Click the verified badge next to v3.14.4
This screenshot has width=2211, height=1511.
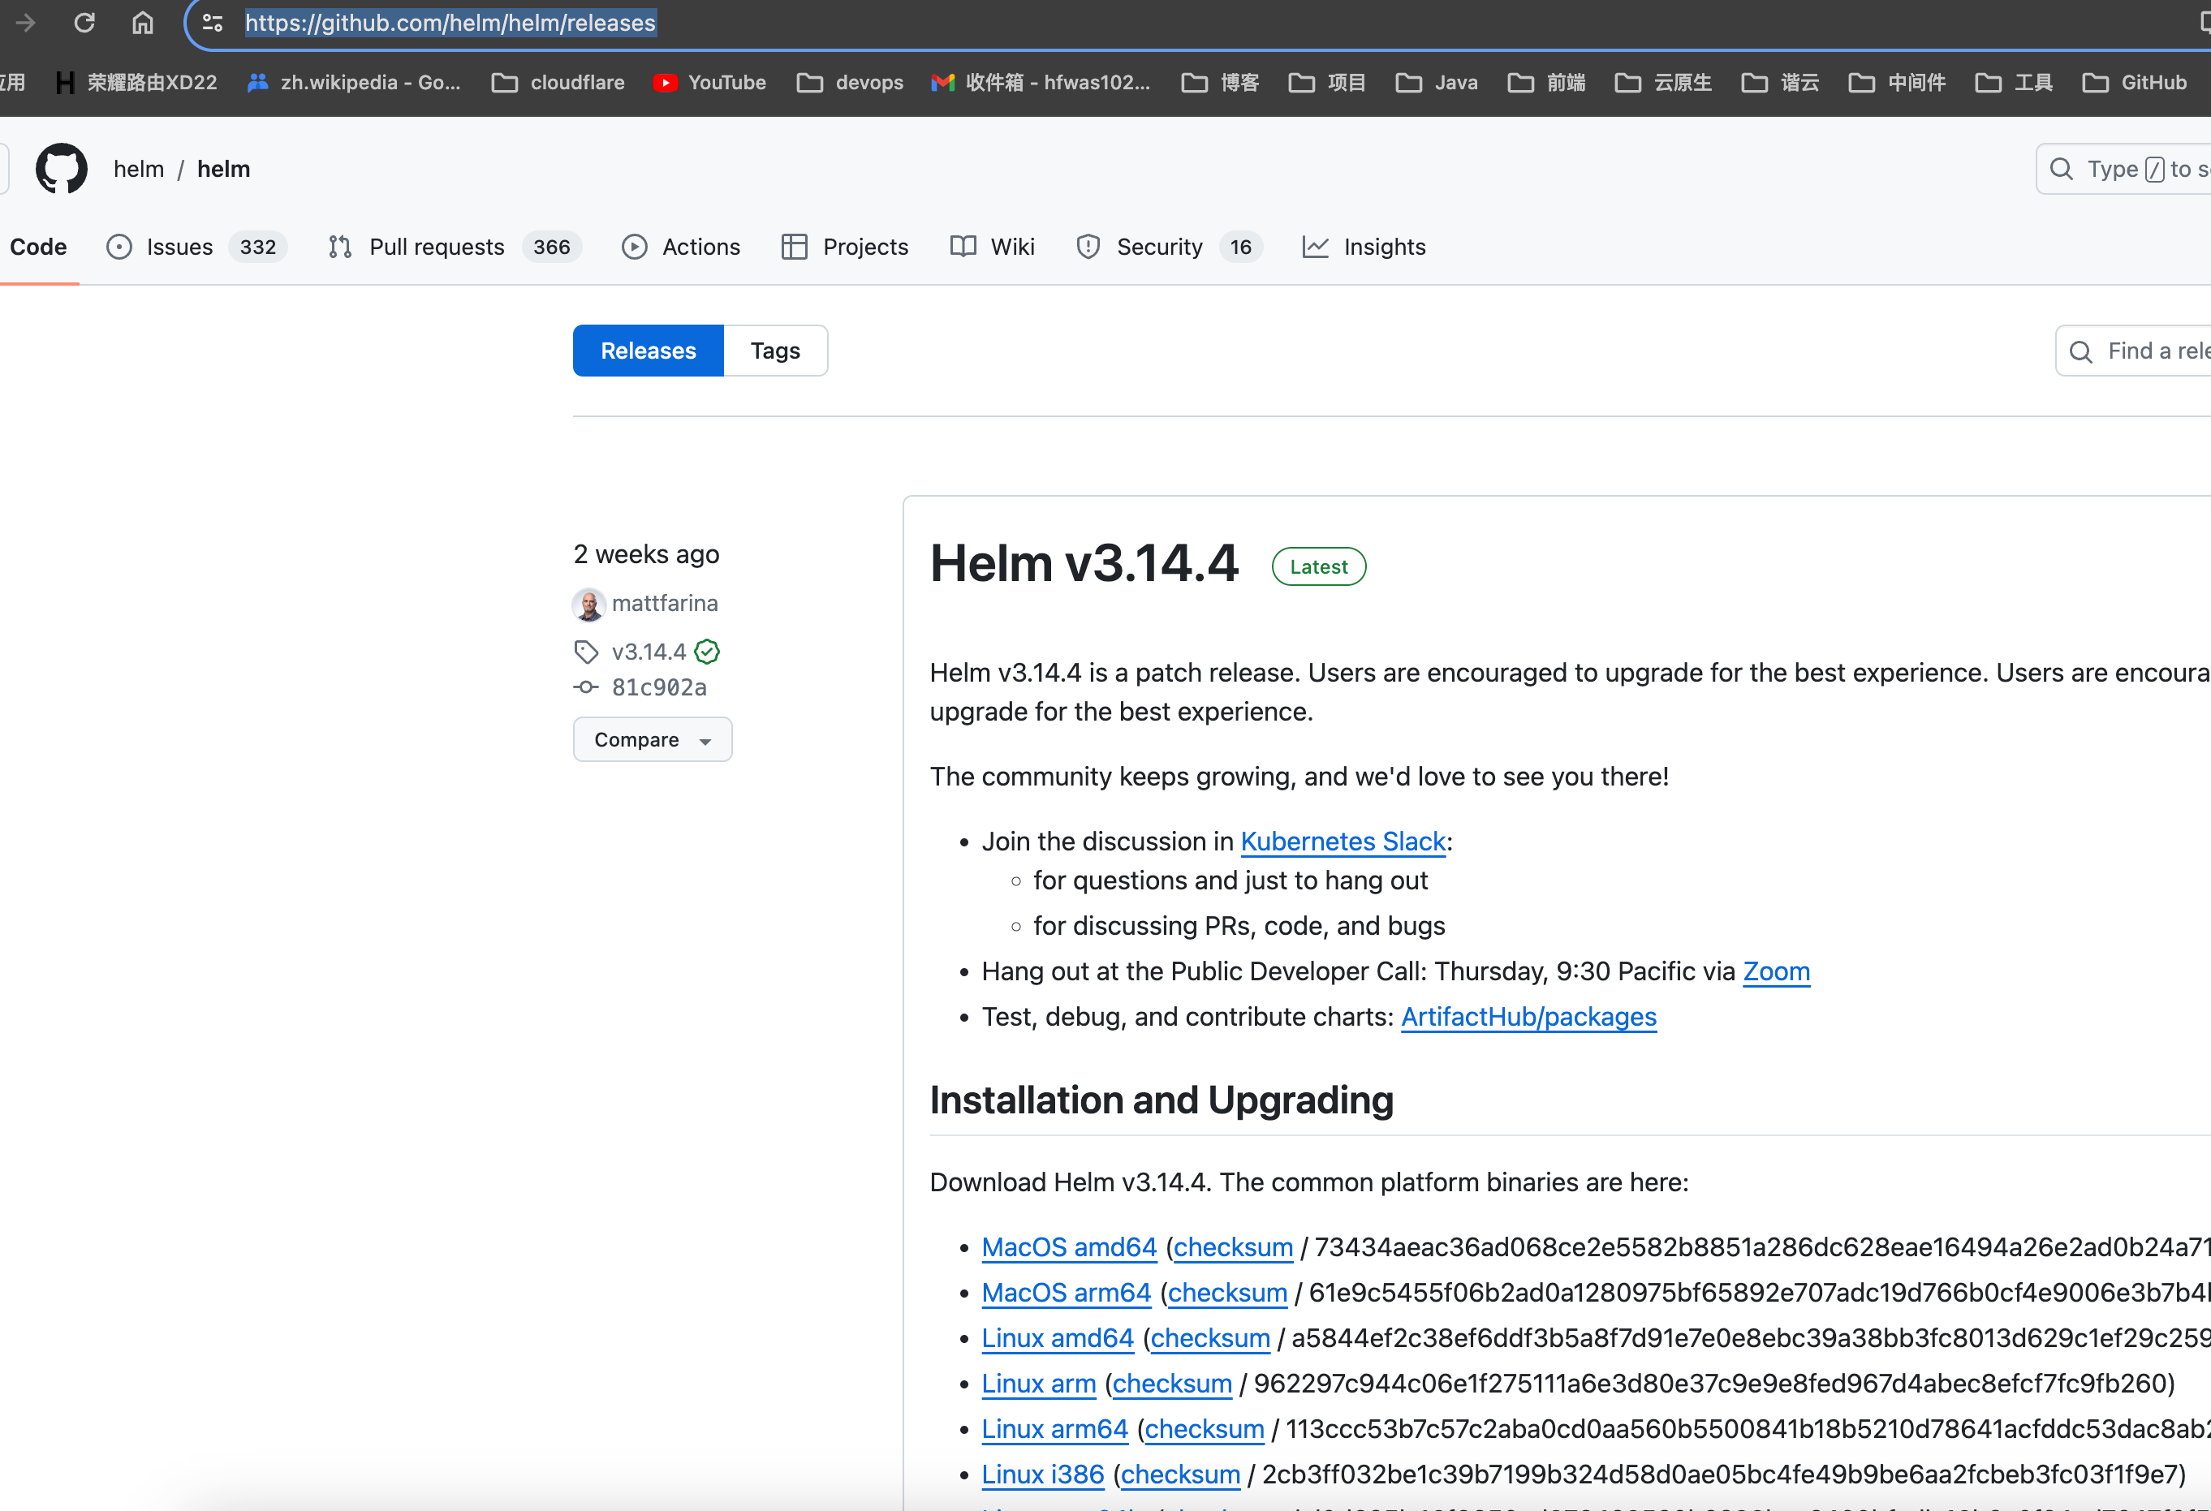point(707,652)
